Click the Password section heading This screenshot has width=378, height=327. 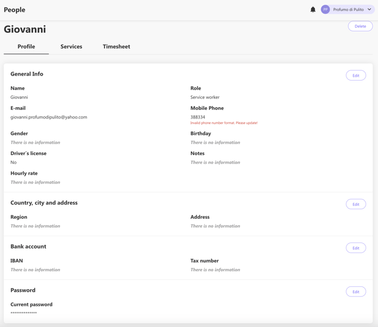(x=23, y=290)
